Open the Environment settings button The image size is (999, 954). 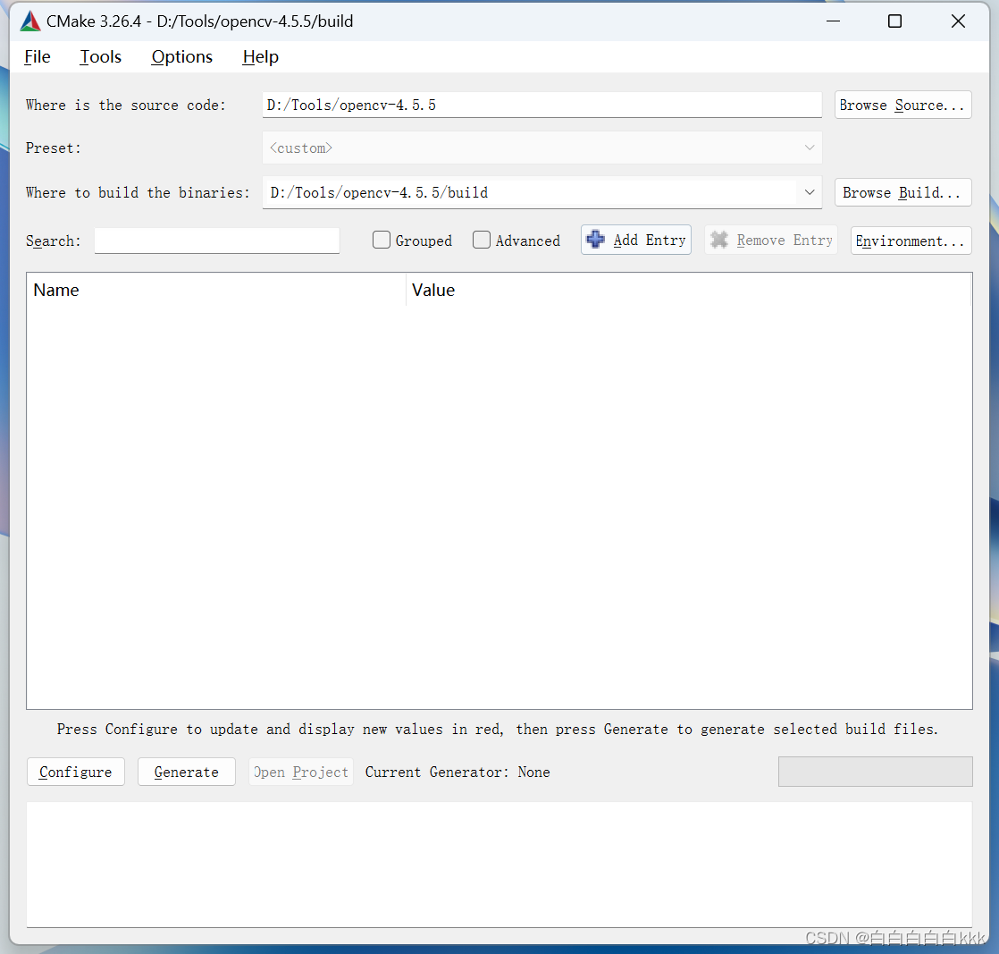(x=911, y=241)
